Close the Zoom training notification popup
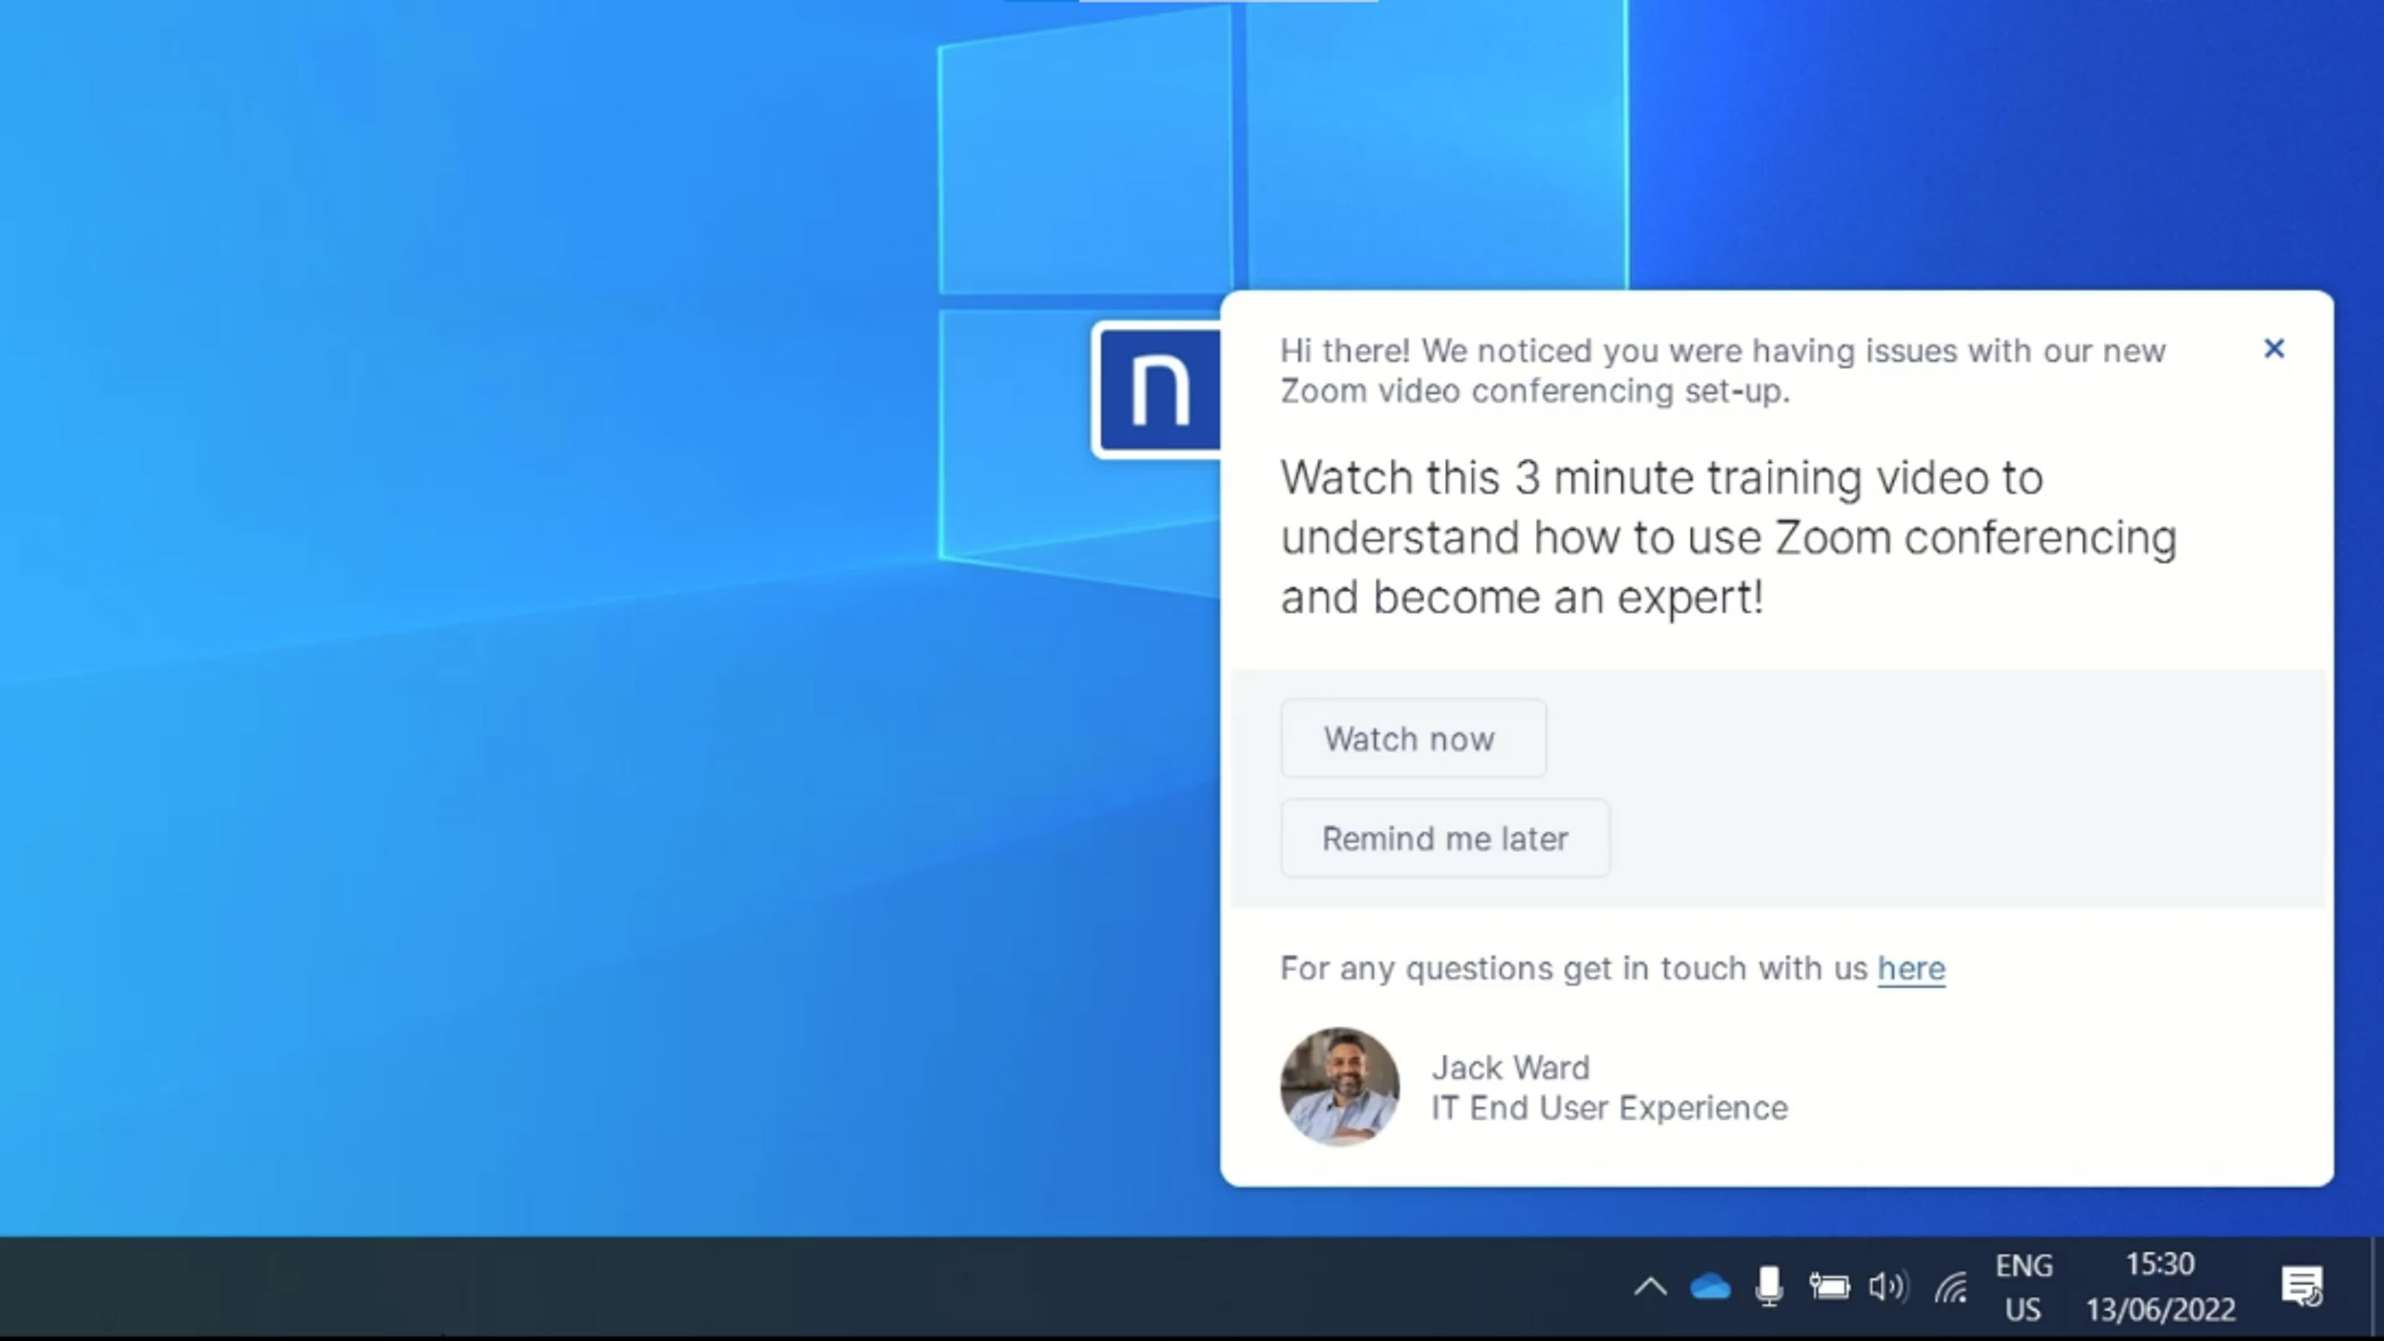2384x1341 pixels. tap(2273, 349)
